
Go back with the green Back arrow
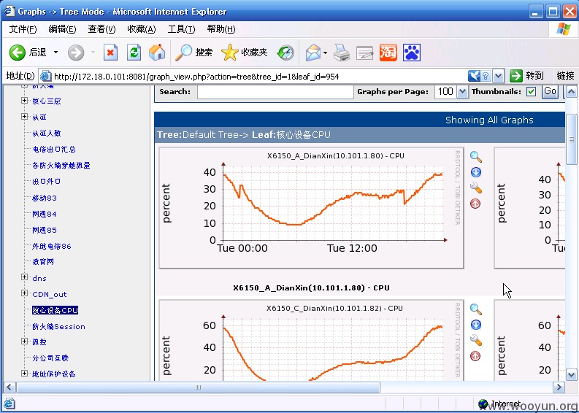[17, 53]
